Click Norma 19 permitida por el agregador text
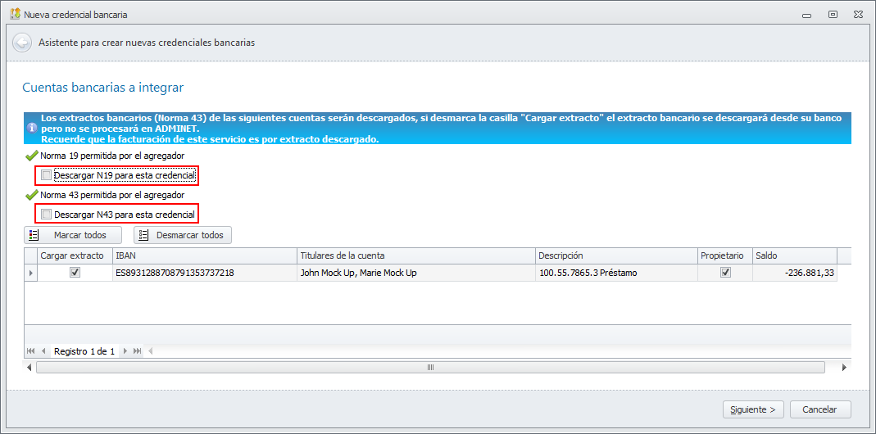This screenshot has width=876, height=434. pos(112,156)
